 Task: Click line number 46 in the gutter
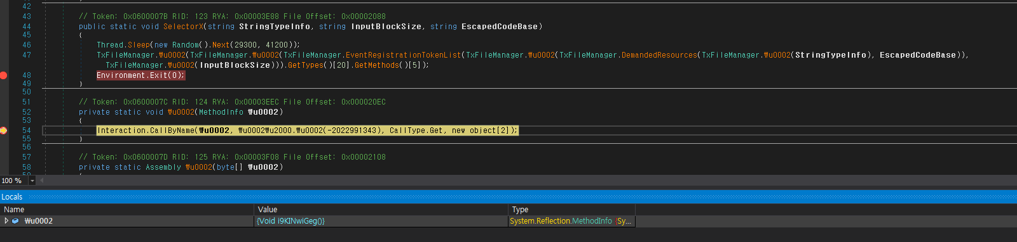pyautogui.click(x=27, y=45)
